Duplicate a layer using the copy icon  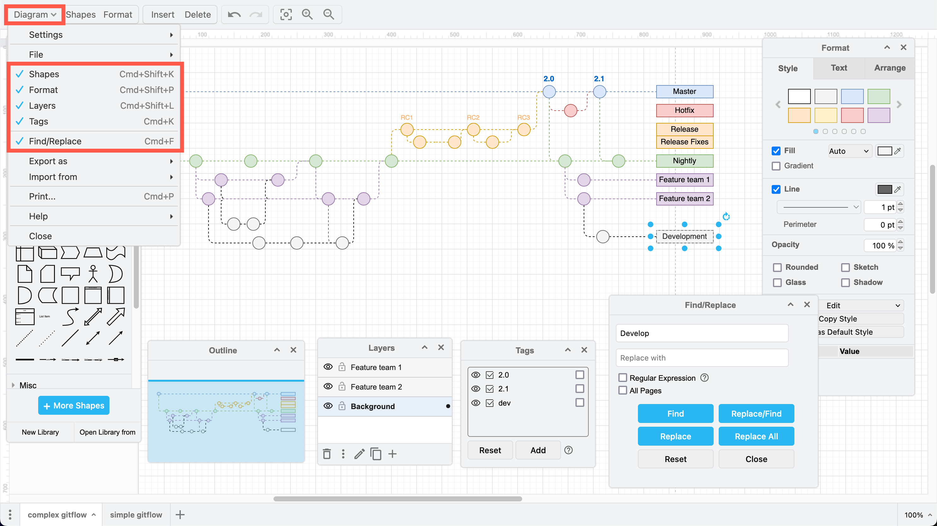coord(376,454)
